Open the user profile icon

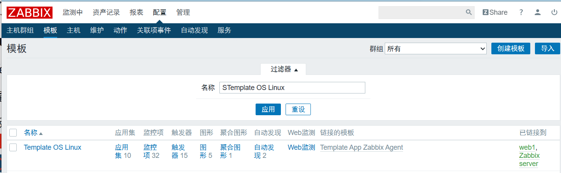coord(538,12)
